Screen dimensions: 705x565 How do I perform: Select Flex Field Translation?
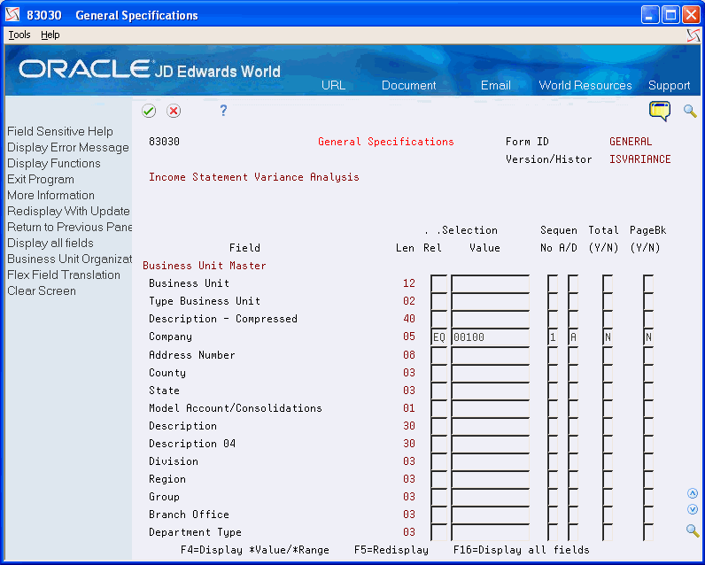pos(64,275)
